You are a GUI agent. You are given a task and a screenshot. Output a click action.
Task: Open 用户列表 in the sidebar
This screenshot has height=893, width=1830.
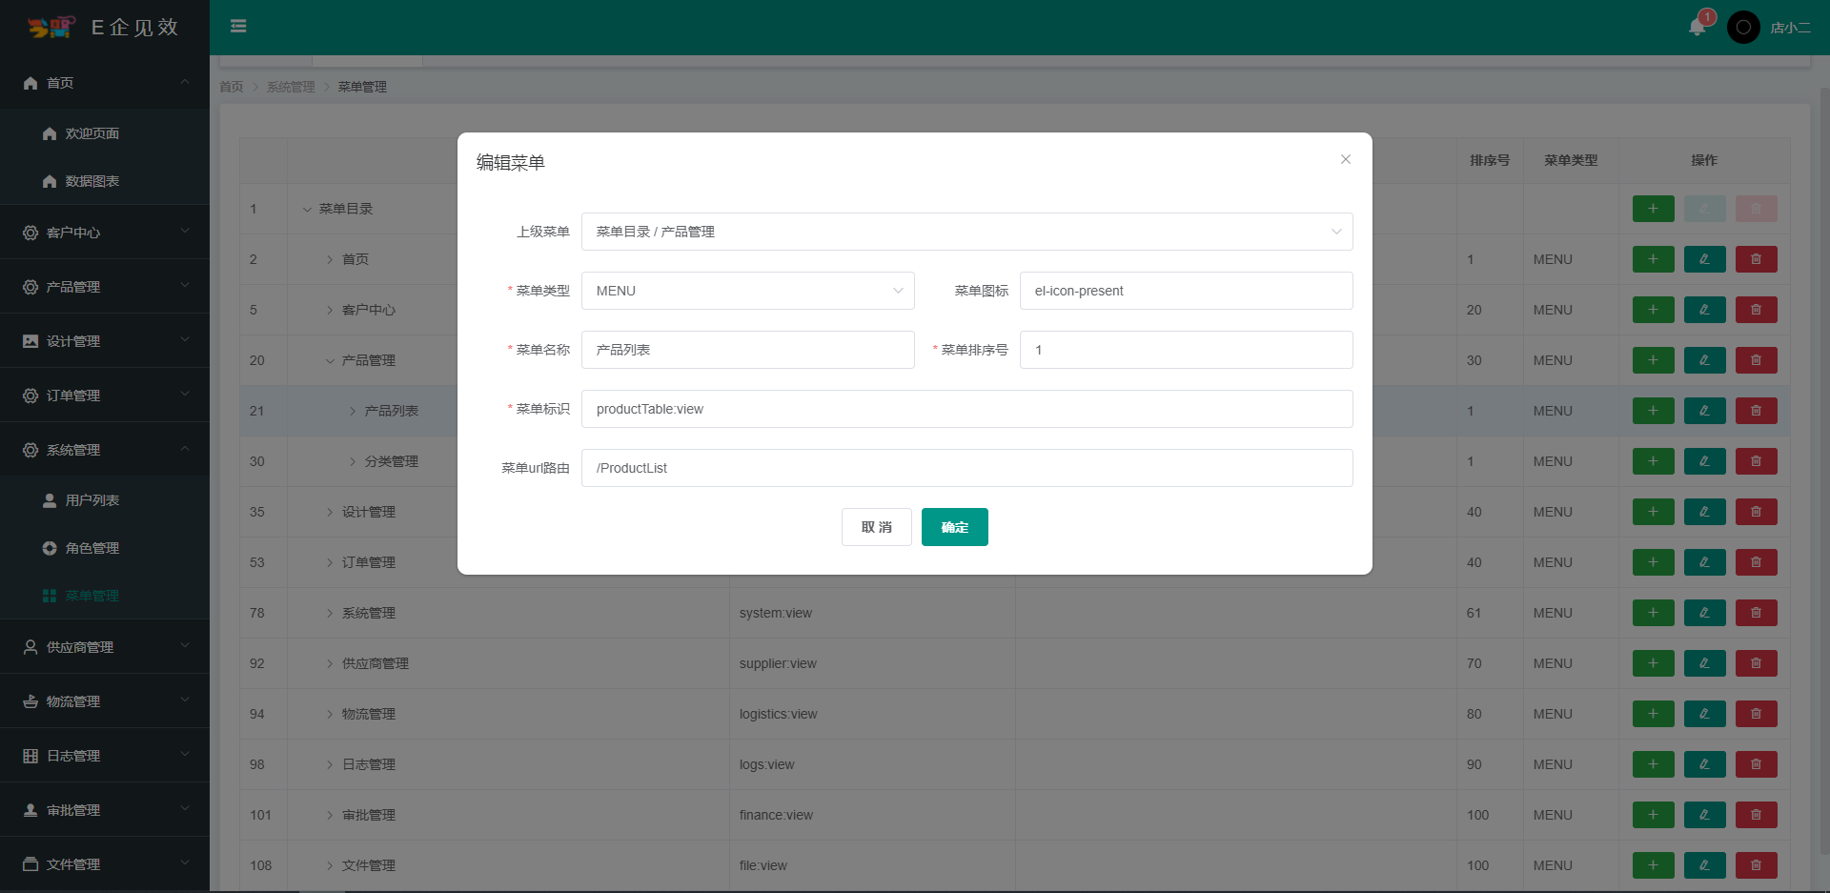click(x=92, y=500)
